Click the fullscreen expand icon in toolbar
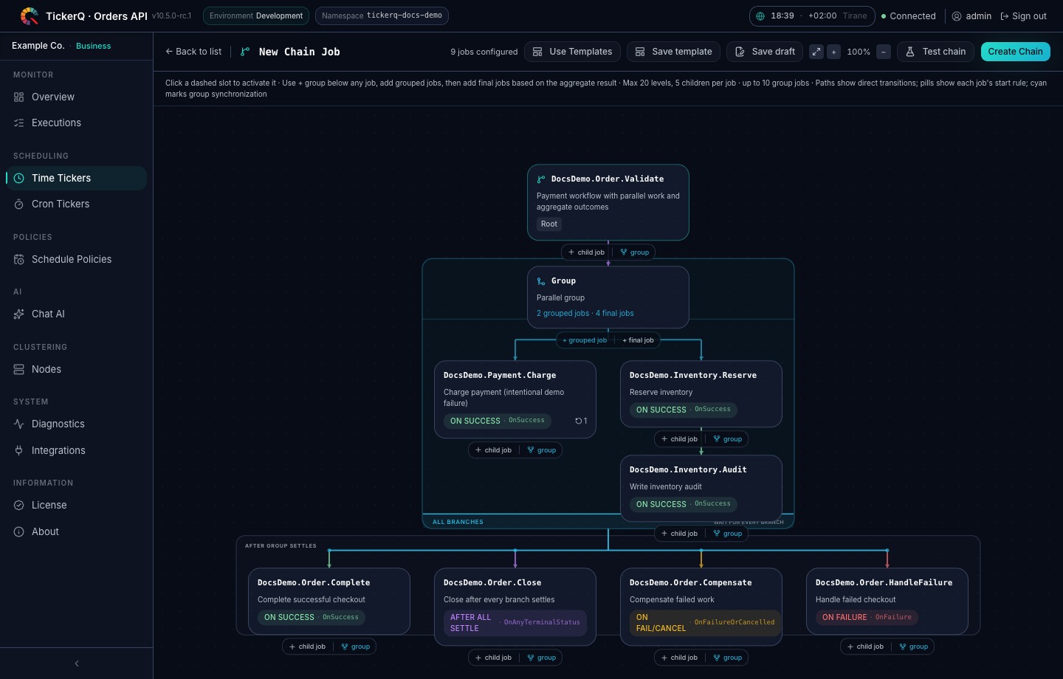Image resolution: width=1063 pixels, height=679 pixels. tap(816, 52)
